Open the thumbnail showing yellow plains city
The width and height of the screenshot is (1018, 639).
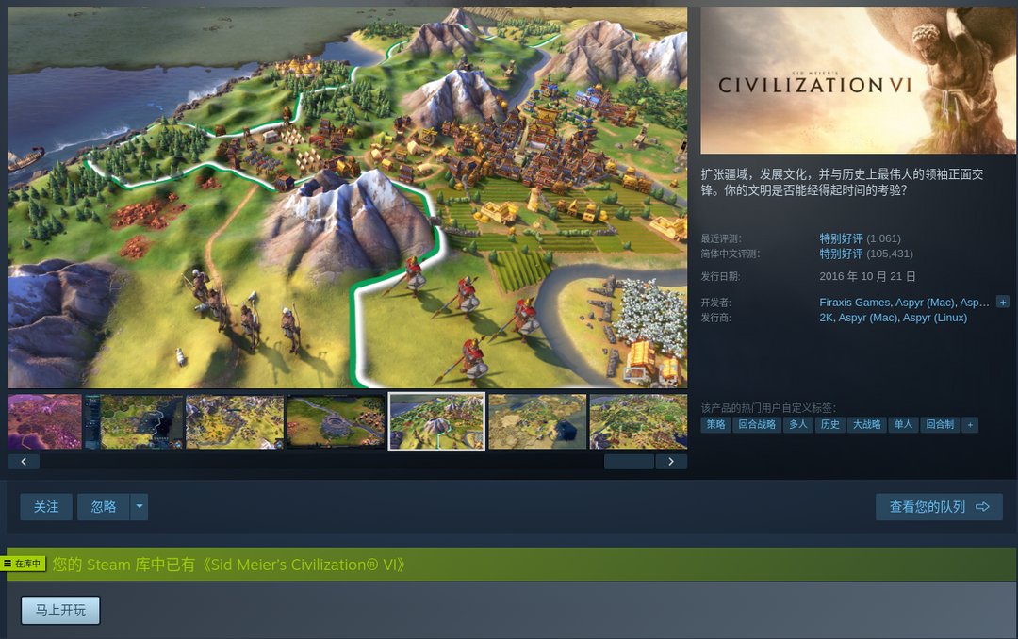click(235, 421)
